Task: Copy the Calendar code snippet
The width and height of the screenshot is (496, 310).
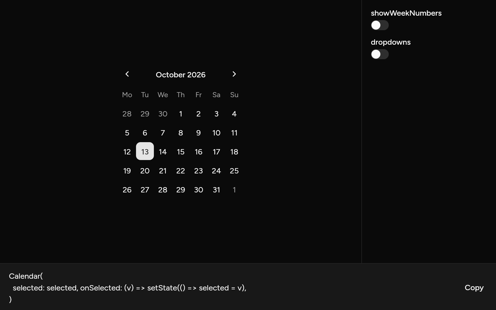Action: [474, 288]
